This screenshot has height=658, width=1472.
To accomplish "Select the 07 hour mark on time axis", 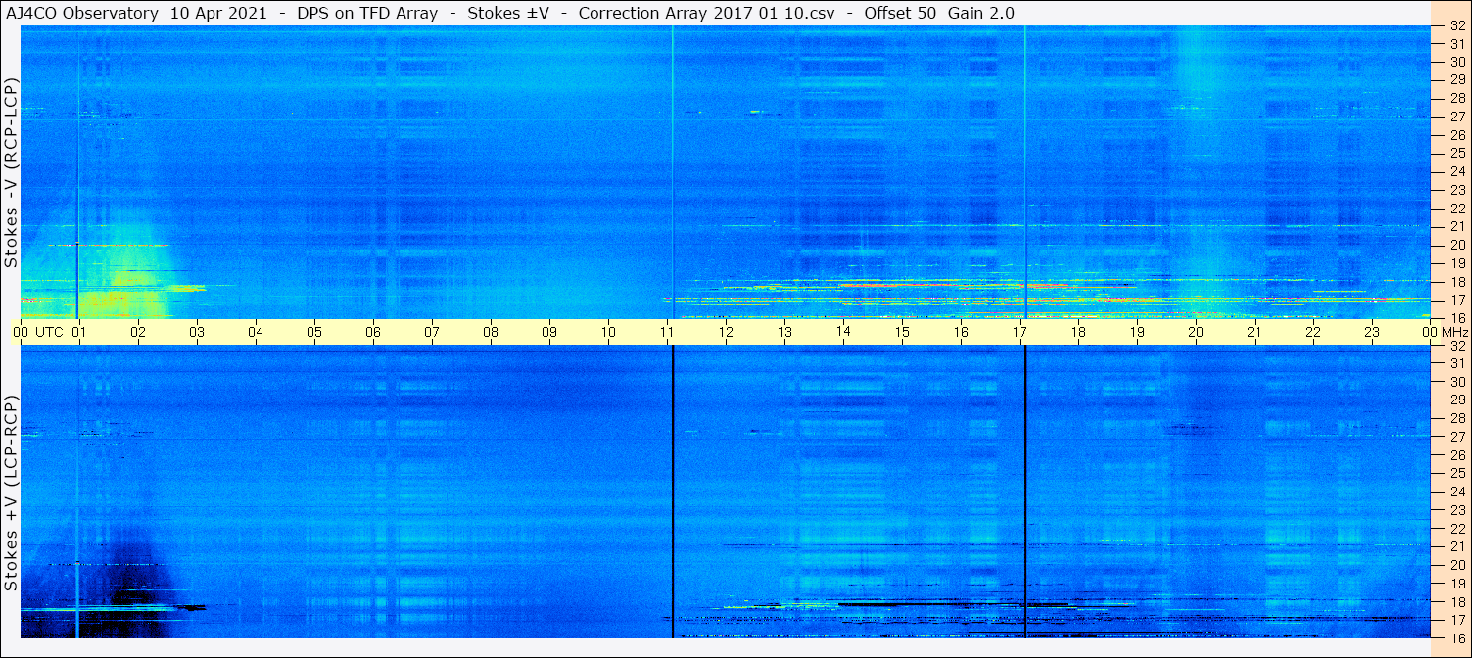I will click(x=432, y=332).
